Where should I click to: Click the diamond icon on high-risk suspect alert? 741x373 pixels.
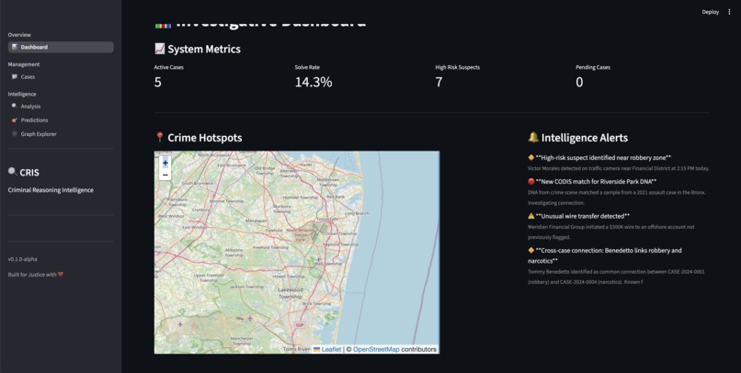pos(530,158)
